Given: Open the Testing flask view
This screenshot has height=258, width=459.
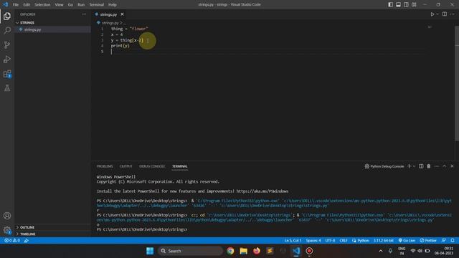Looking at the screenshot, I should tap(7, 88).
